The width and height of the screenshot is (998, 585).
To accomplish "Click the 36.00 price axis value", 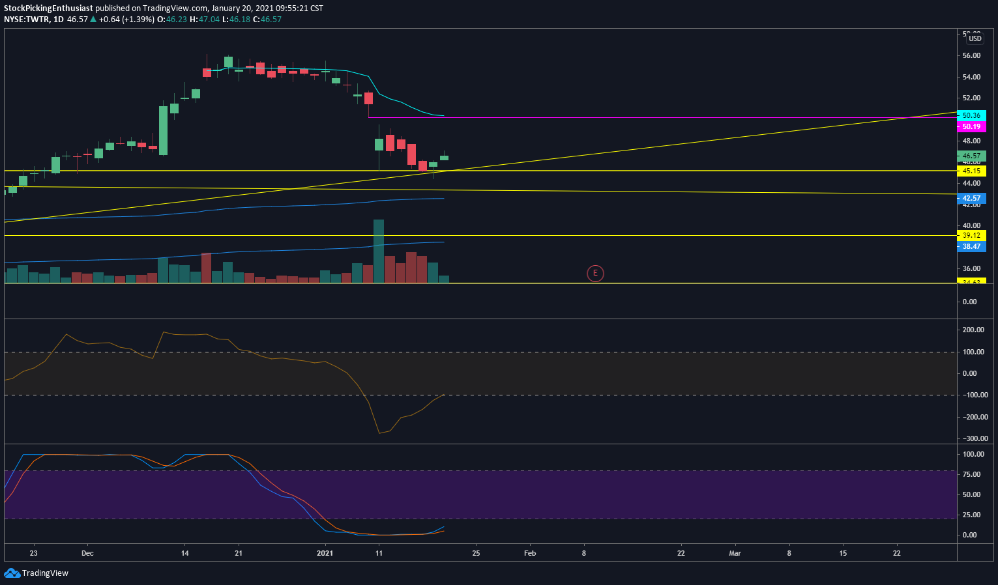I will [x=971, y=268].
